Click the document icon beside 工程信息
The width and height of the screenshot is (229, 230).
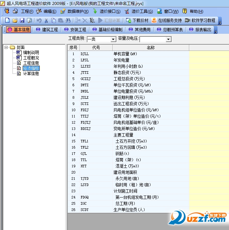pos(19,63)
